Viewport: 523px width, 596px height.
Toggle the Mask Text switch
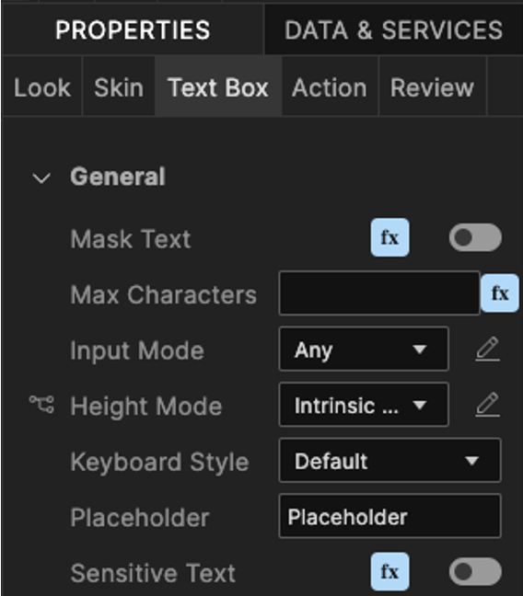click(475, 237)
